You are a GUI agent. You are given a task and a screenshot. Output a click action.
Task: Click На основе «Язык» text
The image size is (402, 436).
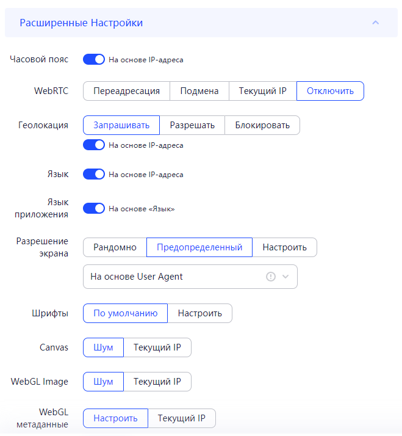point(142,209)
